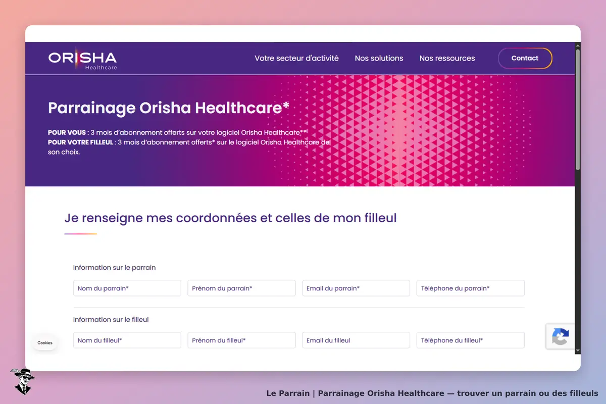Image resolution: width=606 pixels, height=404 pixels.
Task: Open Votre secteur d'activité menu
Action: pyautogui.click(x=296, y=58)
